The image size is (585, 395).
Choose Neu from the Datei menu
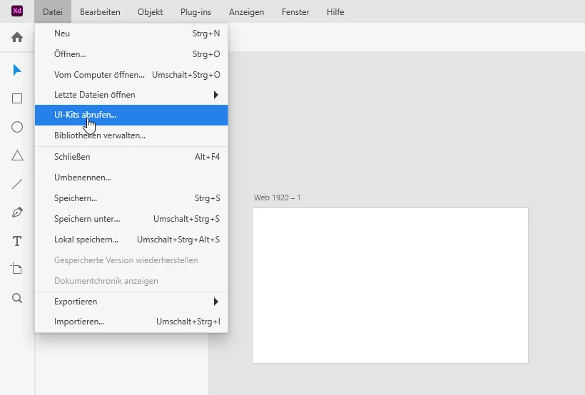(x=131, y=34)
